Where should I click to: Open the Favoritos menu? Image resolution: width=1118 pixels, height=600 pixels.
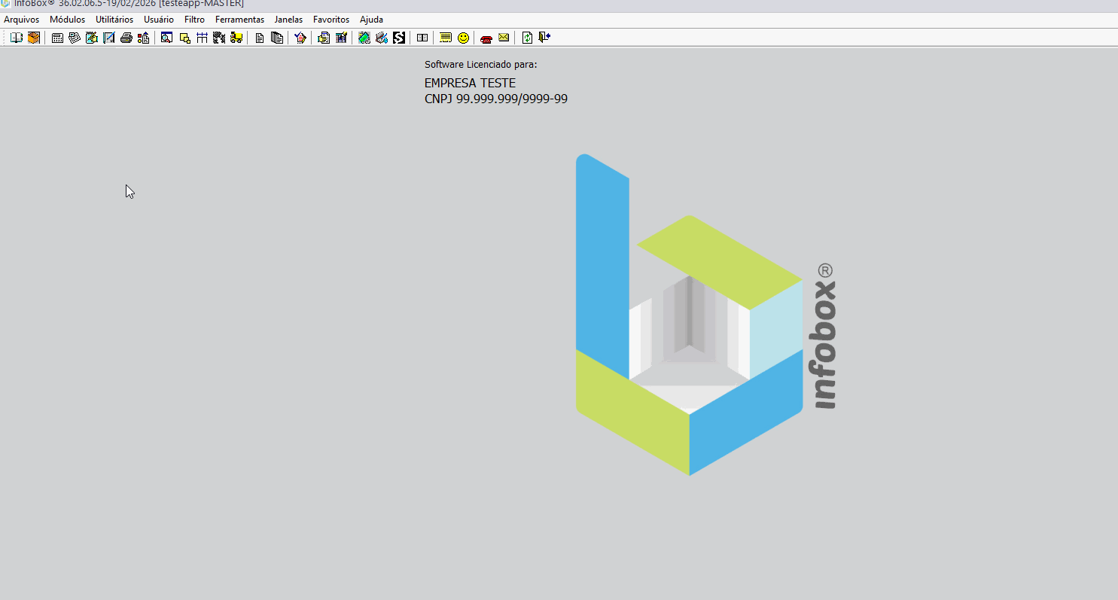coord(331,20)
